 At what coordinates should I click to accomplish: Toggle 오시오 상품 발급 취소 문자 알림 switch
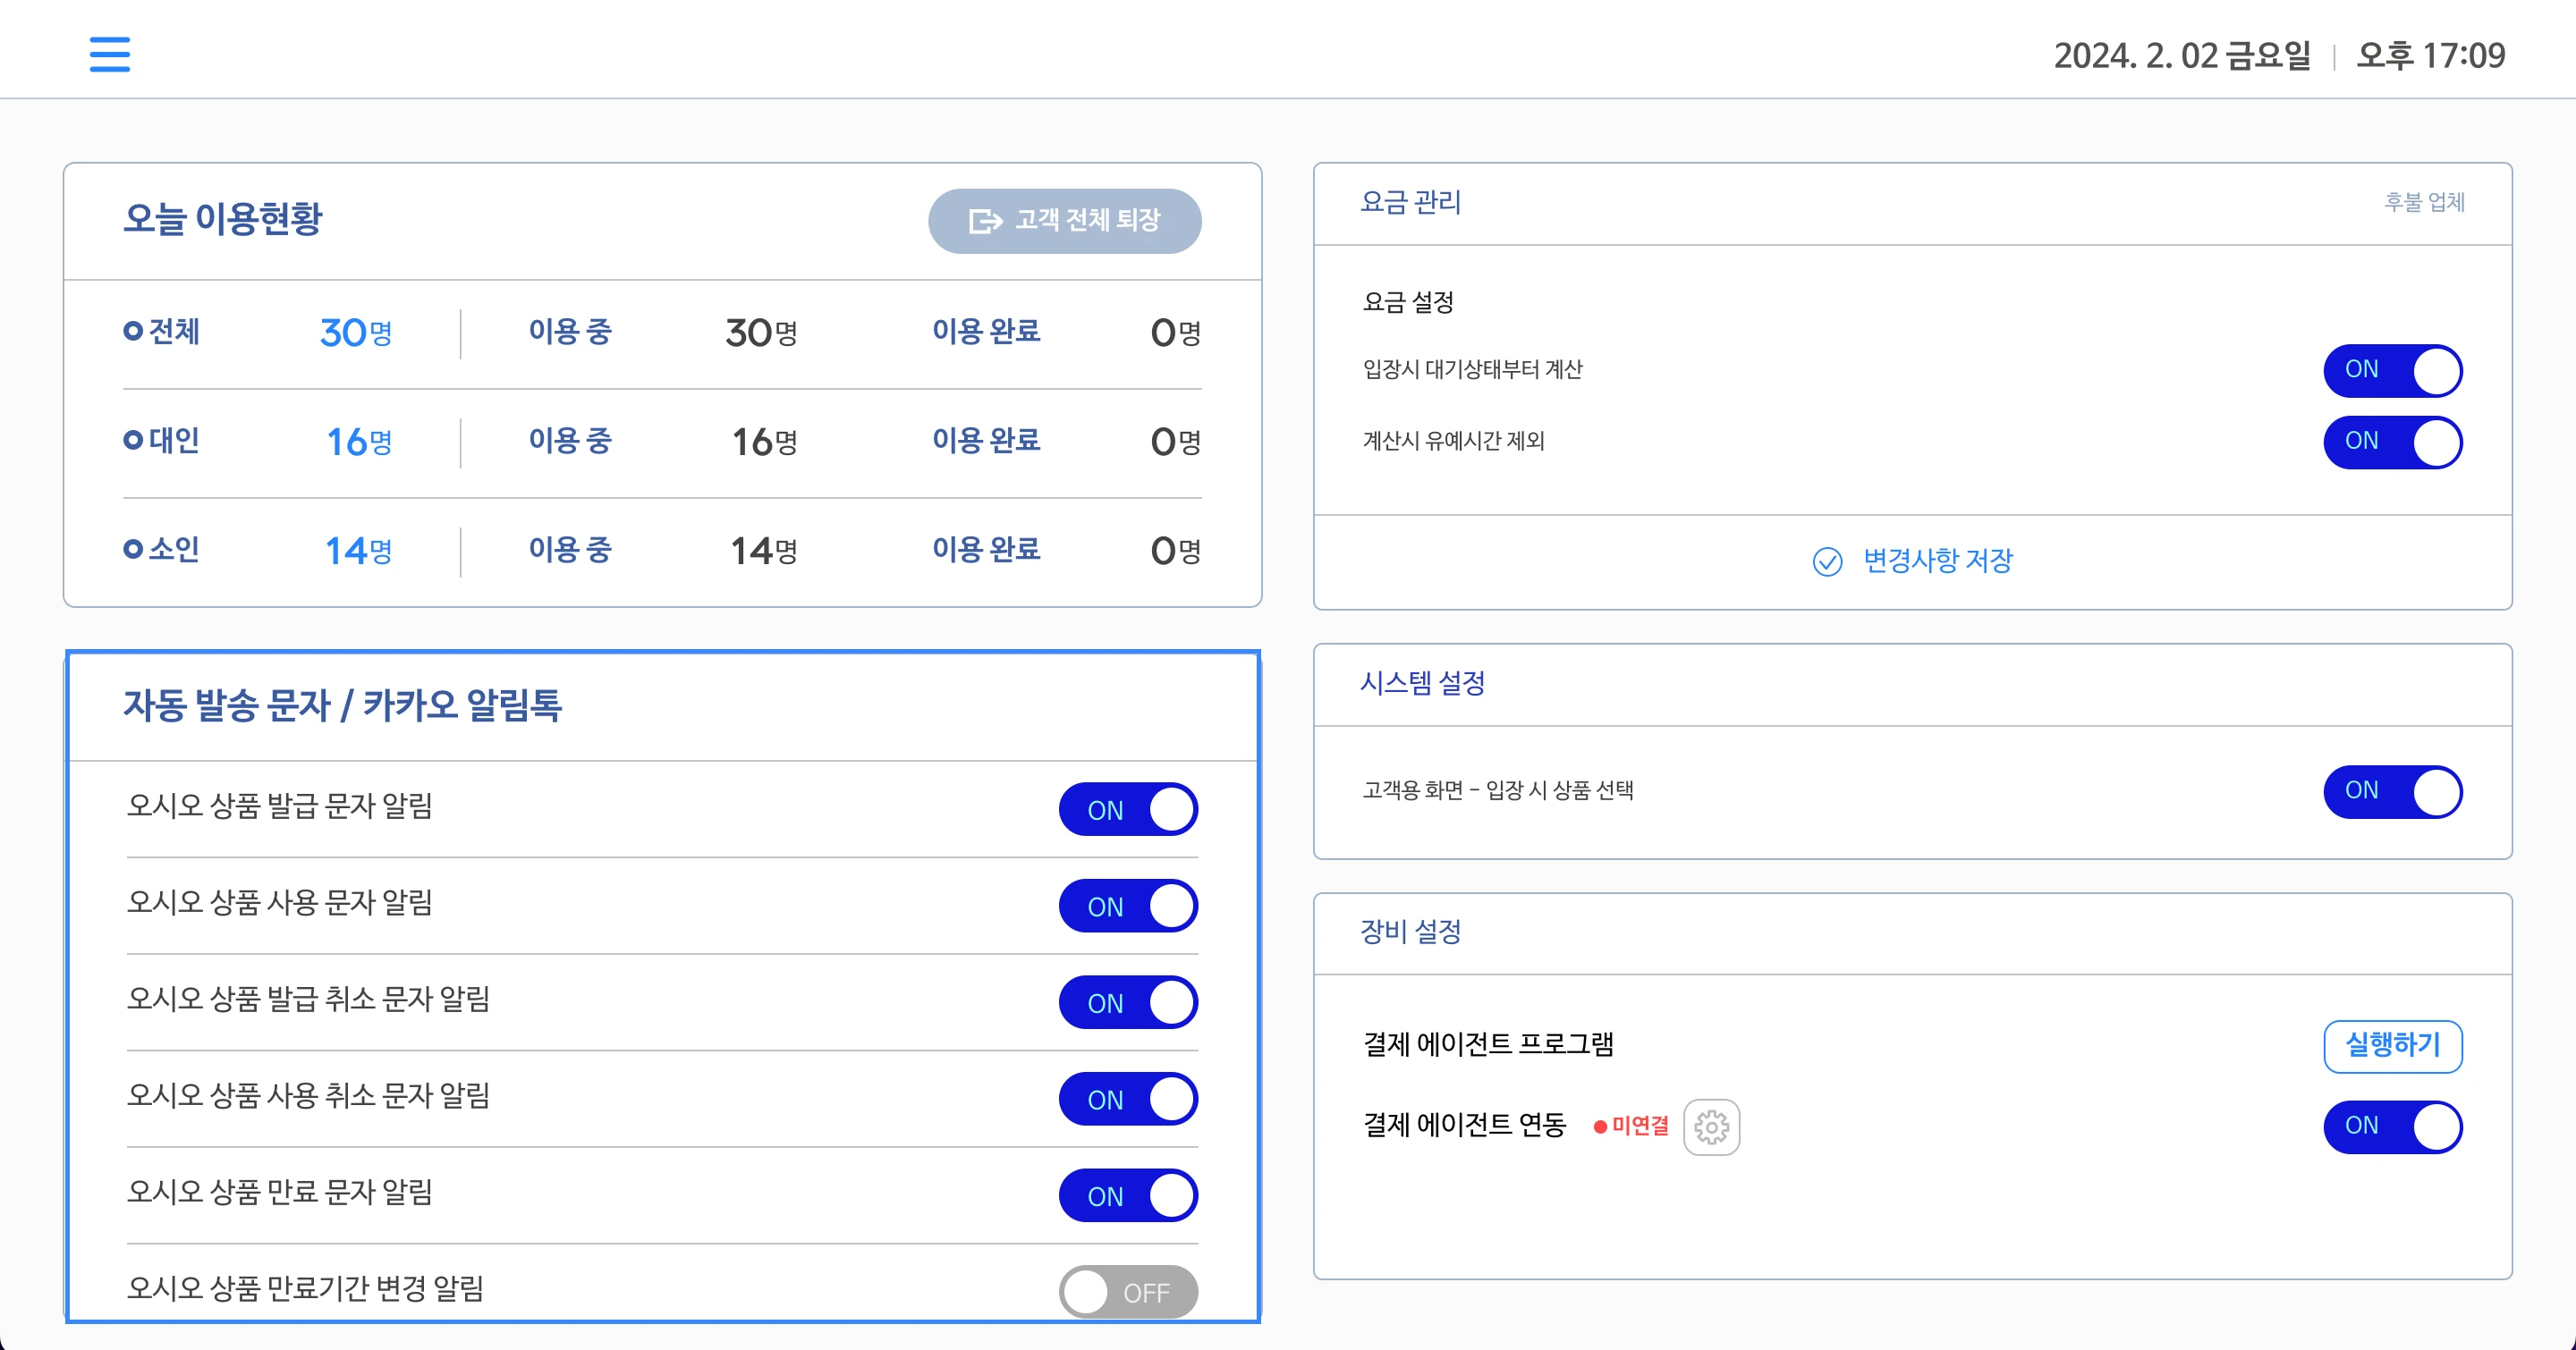[1128, 1002]
